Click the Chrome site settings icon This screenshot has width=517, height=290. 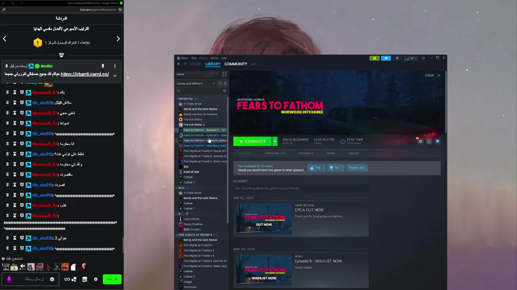pos(120,10)
